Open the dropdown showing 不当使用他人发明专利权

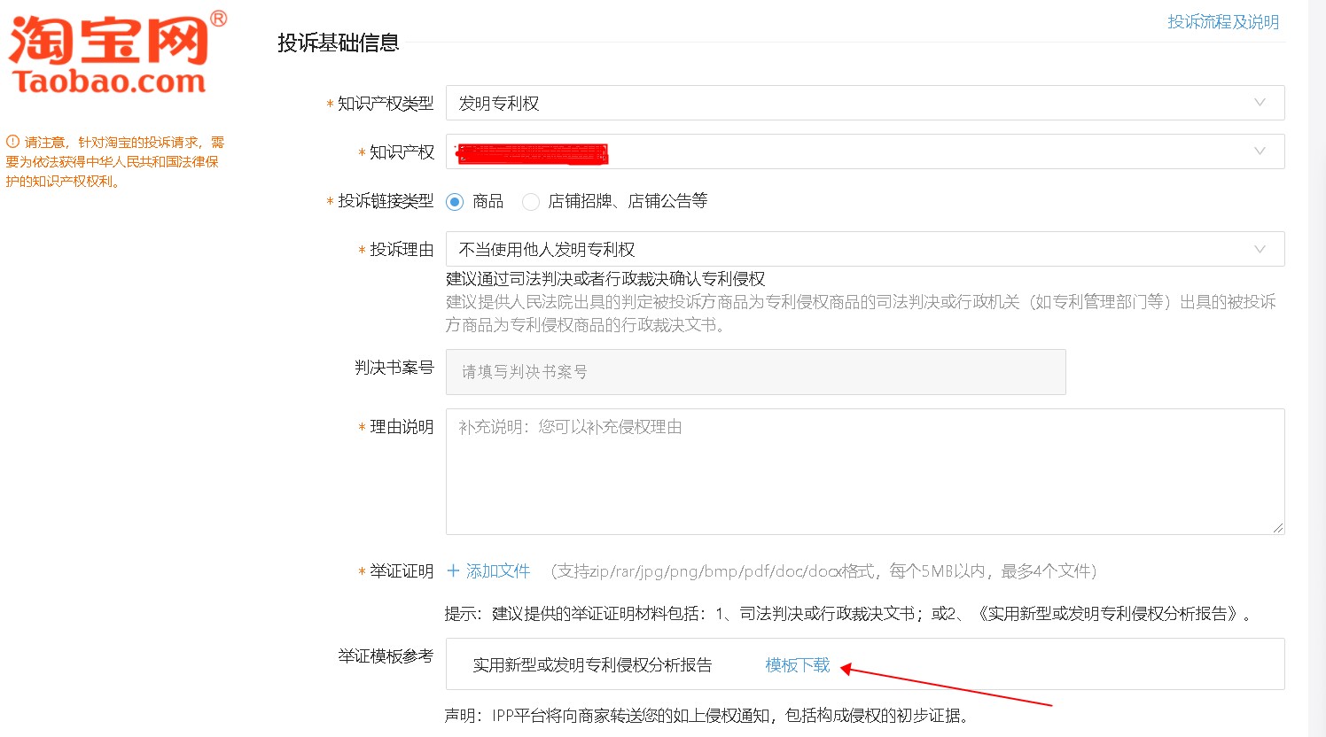[864, 249]
